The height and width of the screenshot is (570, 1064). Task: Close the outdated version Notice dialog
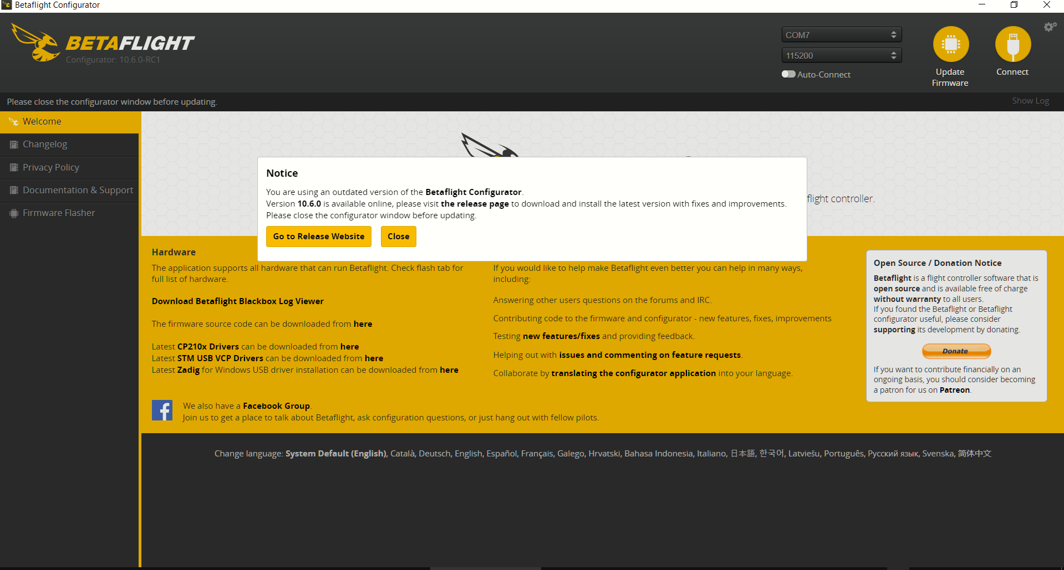pos(399,237)
